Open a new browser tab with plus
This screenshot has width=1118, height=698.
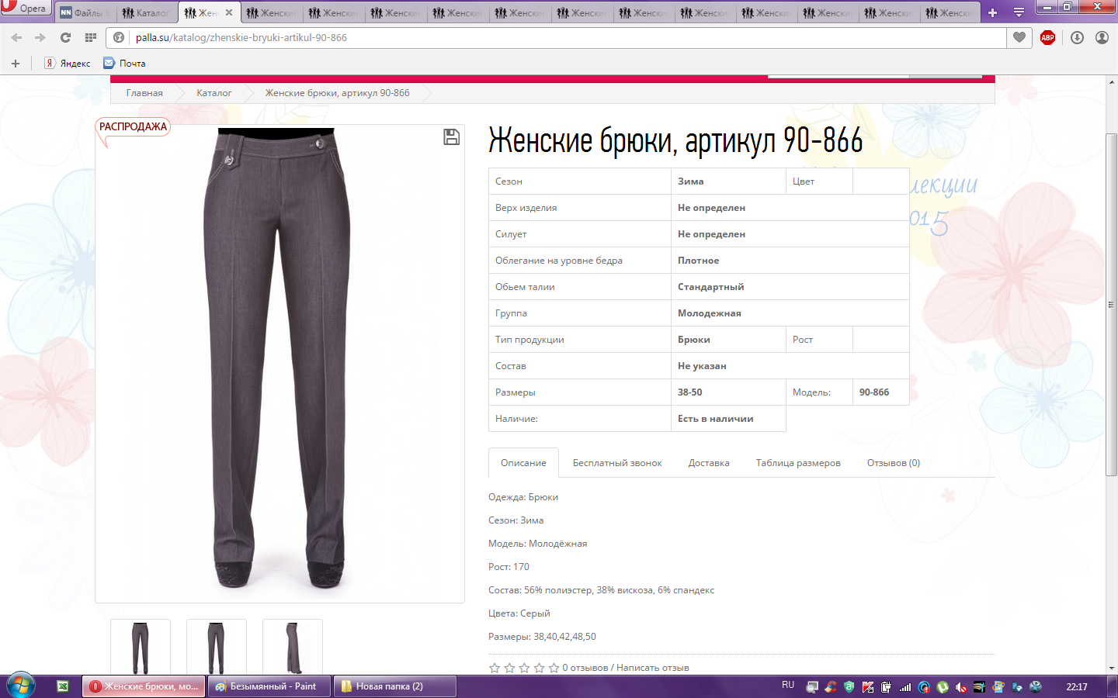coord(992,12)
